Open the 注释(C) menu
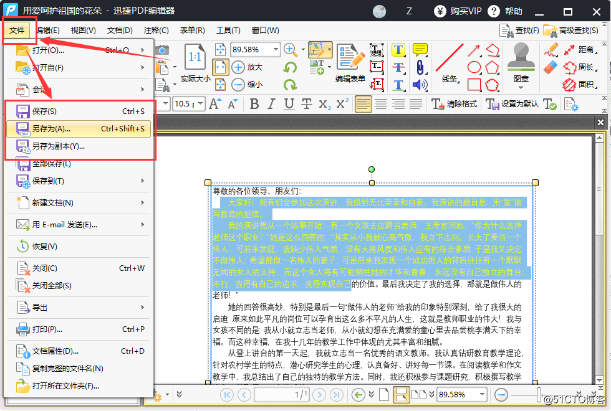Image resolution: width=611 pixels, height=411 pixels. (x=156, y=31)
